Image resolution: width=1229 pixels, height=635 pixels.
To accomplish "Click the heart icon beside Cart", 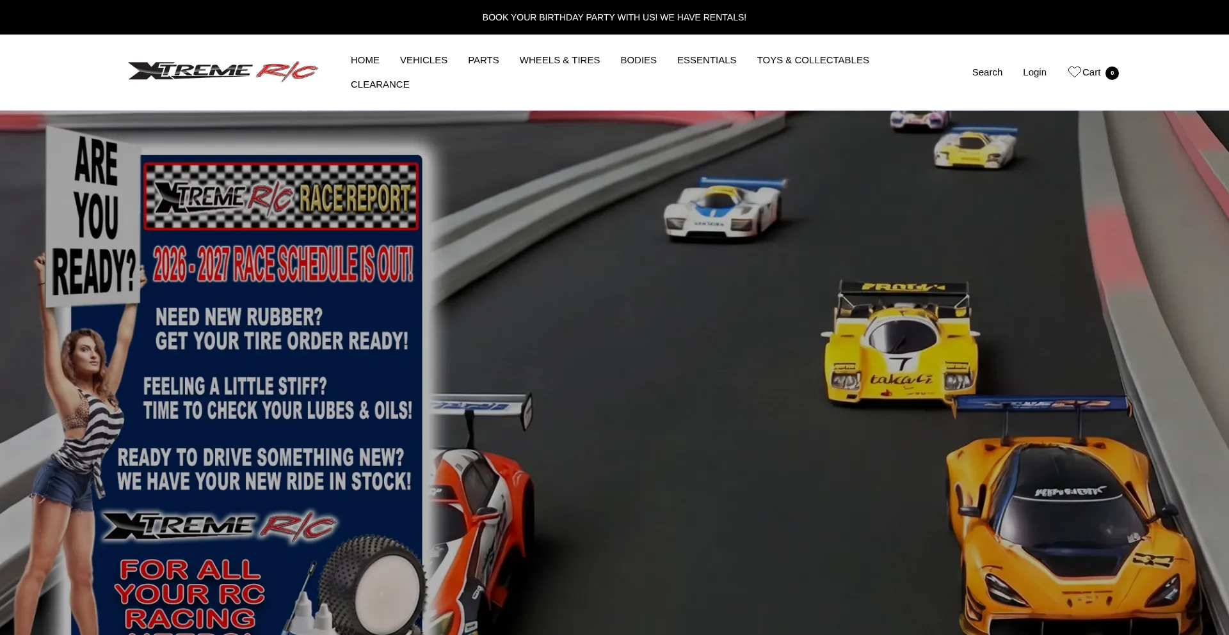I will tap(1074, 72).
